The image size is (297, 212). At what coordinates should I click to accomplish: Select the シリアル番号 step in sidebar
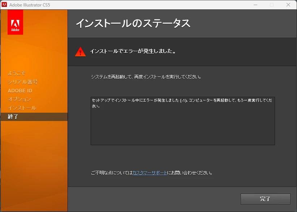point(23,82)
